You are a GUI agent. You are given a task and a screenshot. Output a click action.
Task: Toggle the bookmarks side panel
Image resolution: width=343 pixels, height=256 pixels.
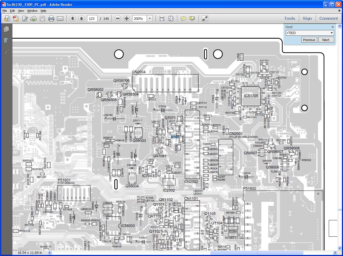6,41
